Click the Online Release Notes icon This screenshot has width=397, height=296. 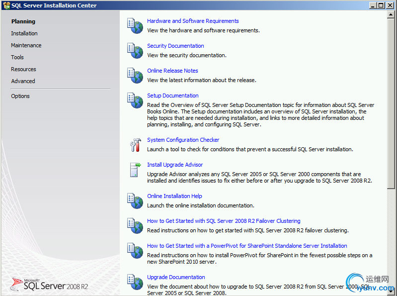(x=135, y=75)
